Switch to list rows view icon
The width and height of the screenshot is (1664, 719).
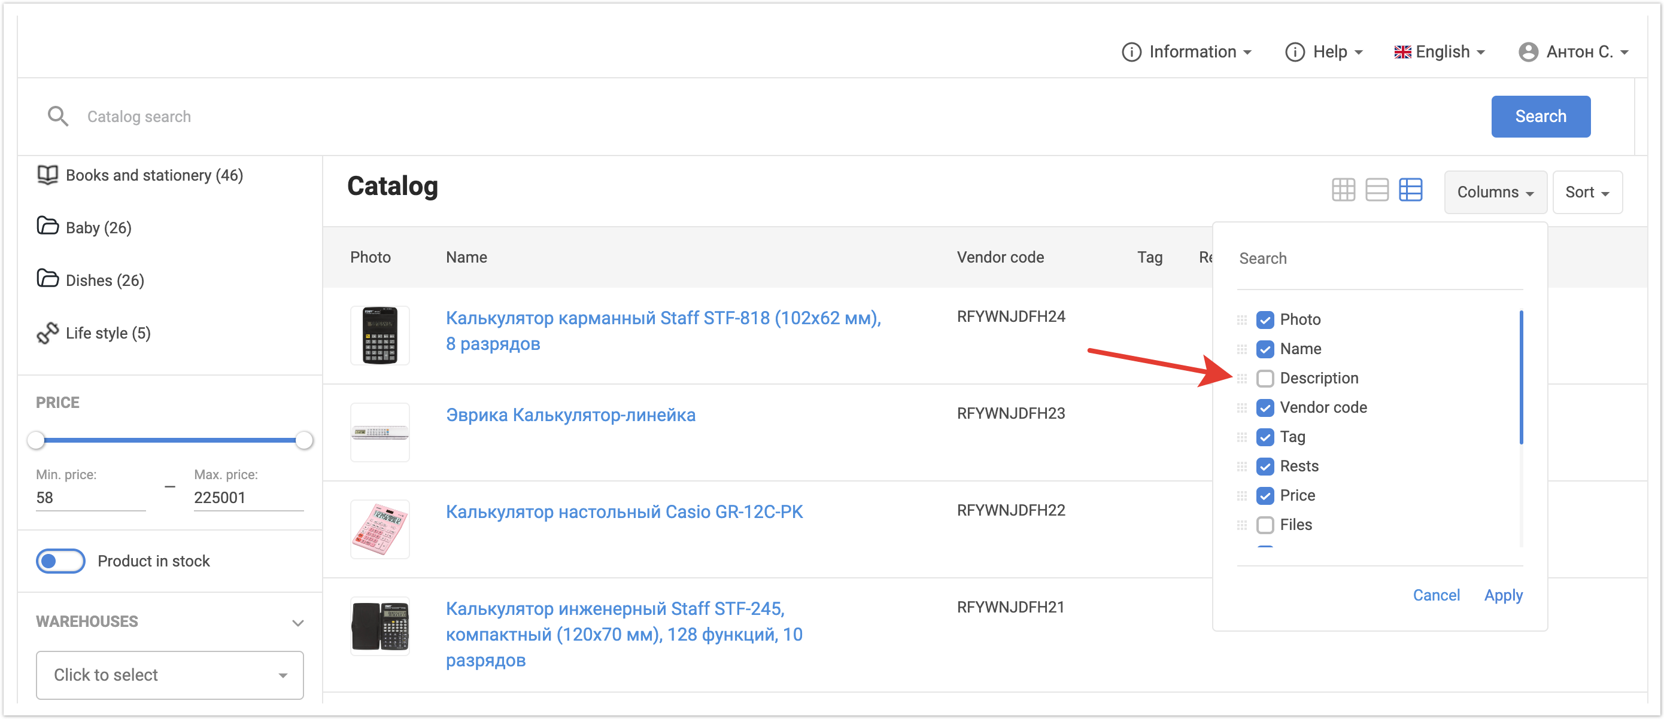[1377, 190]
